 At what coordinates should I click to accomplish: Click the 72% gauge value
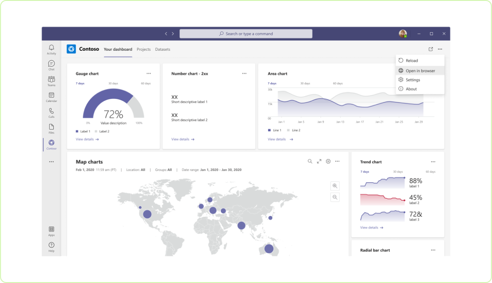click(113, 114)
